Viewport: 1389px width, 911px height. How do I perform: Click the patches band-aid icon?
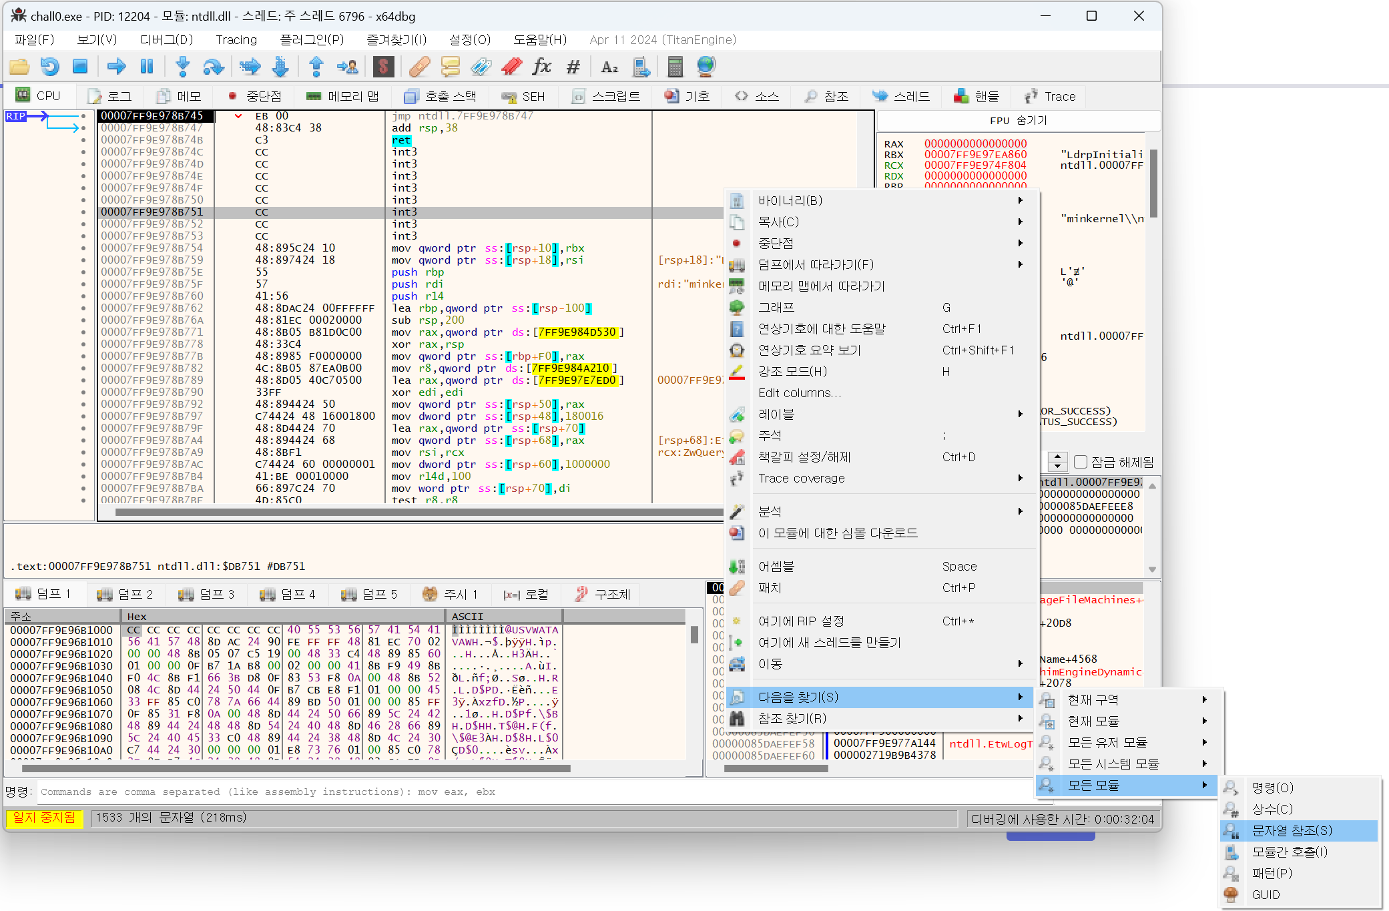[419, 66]
